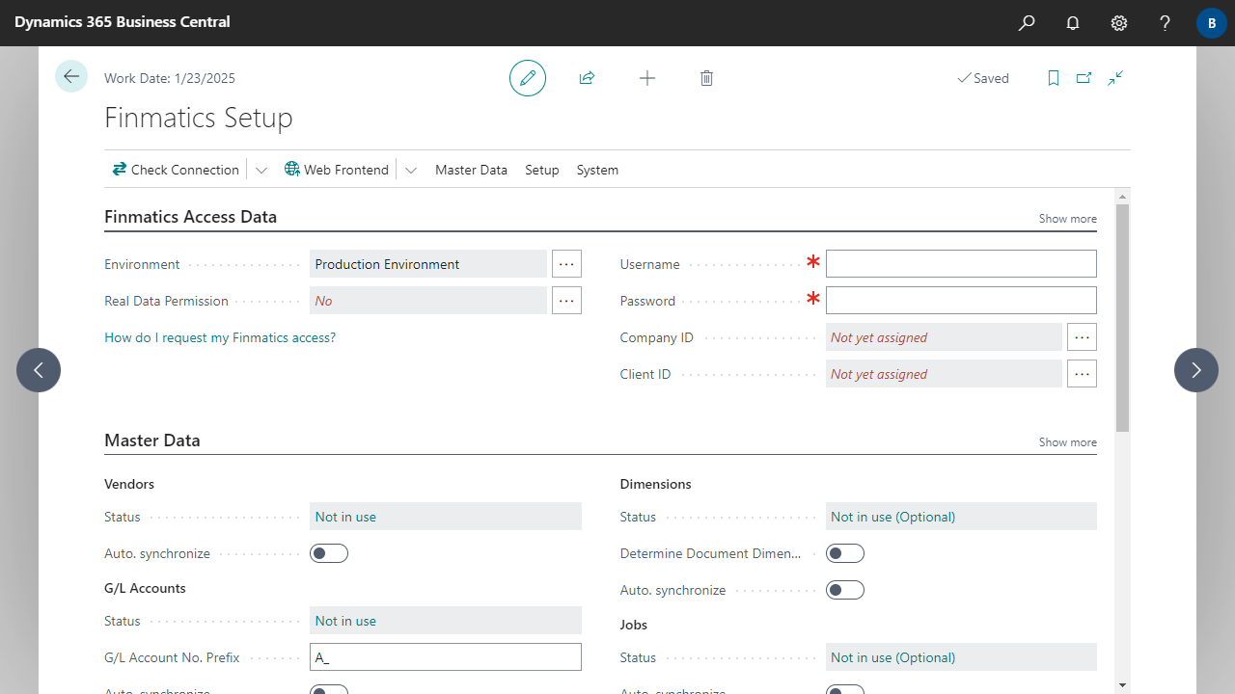Open the Environment lookup ellipsis button
The width and height of the screenshot is (1235, 694).
tap(566, 263)
